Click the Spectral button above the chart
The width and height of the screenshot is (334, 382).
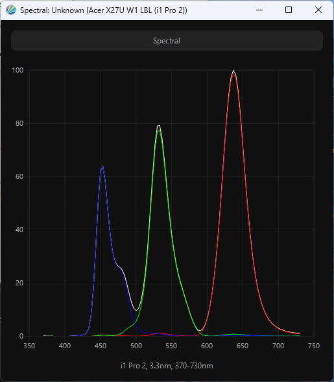pyautogui.click(x=167, y=41)
